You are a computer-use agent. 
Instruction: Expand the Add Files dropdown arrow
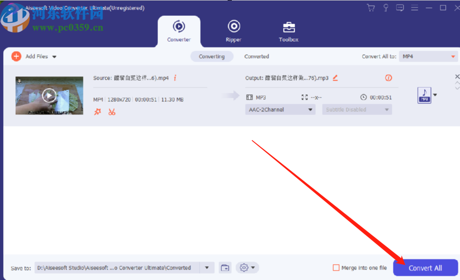coord(54,57)
